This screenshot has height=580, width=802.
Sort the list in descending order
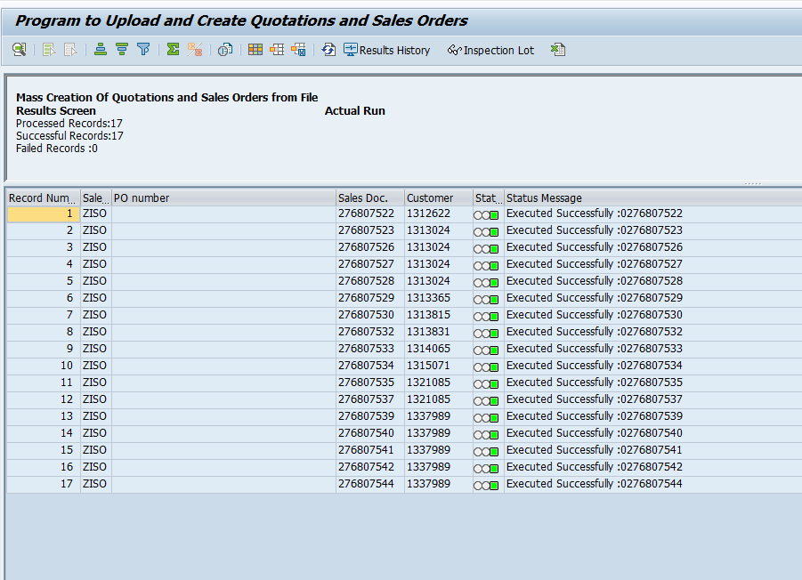122,50
